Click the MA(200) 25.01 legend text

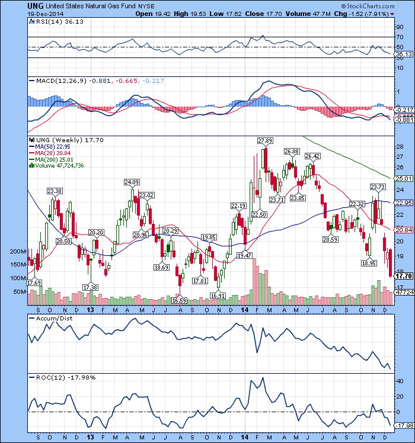coord(55,159)
